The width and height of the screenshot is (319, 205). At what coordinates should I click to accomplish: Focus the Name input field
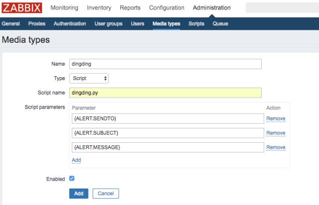pos(165,64)
